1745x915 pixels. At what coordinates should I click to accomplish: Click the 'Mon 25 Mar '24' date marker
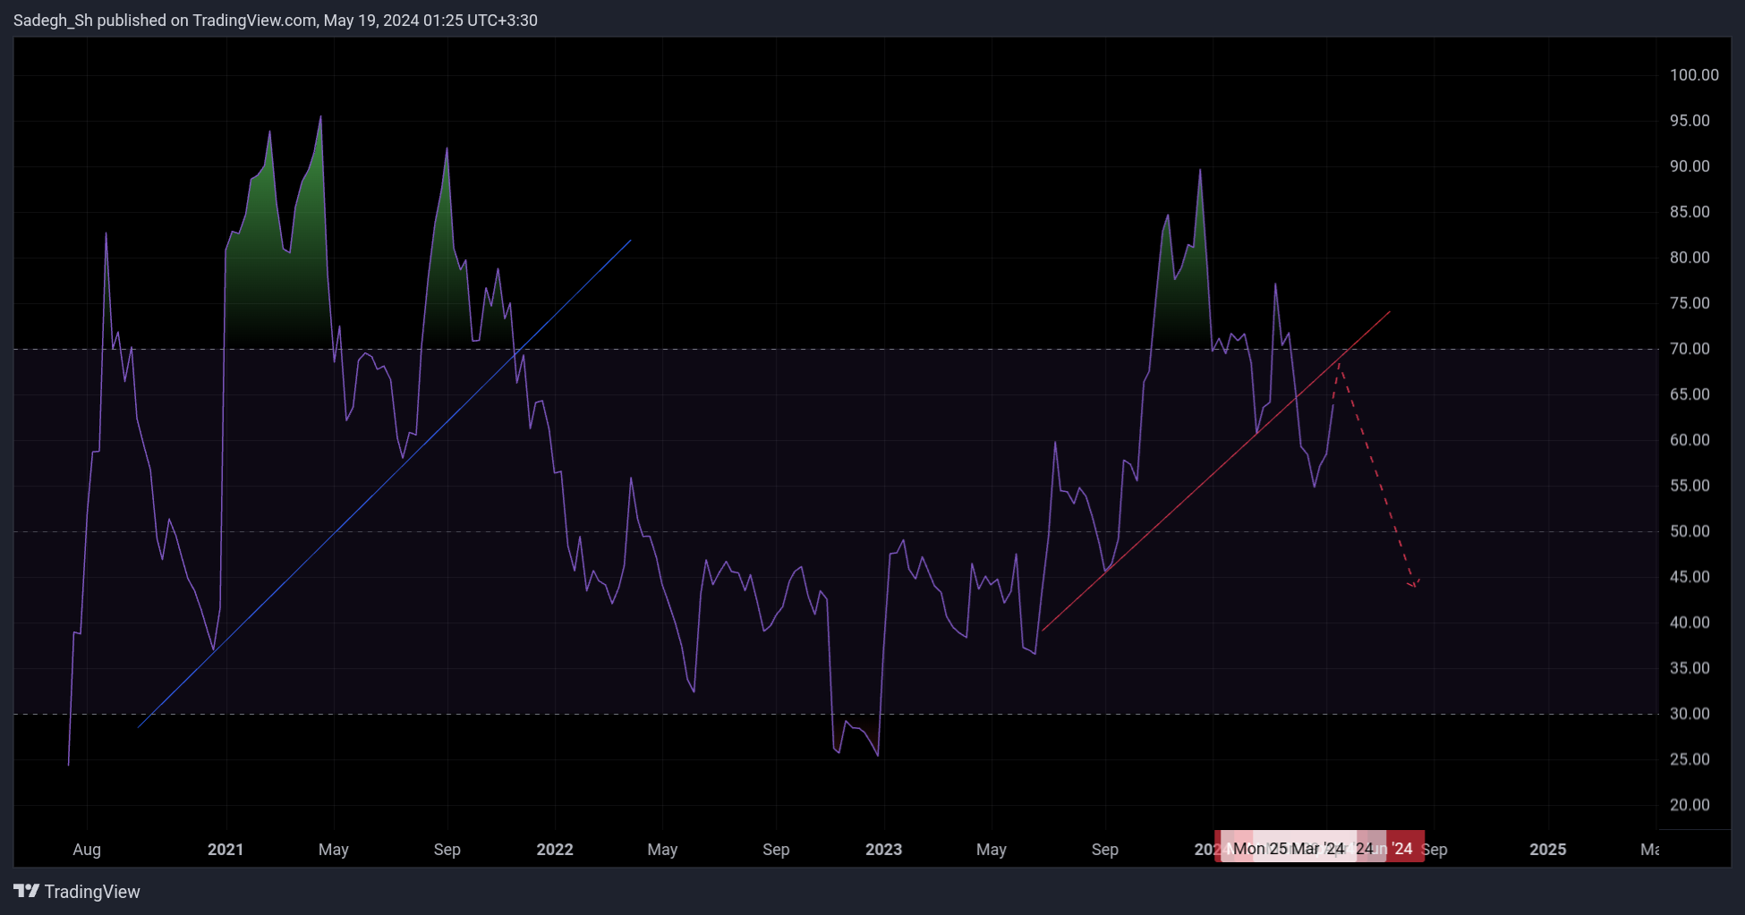point(1289,849)
